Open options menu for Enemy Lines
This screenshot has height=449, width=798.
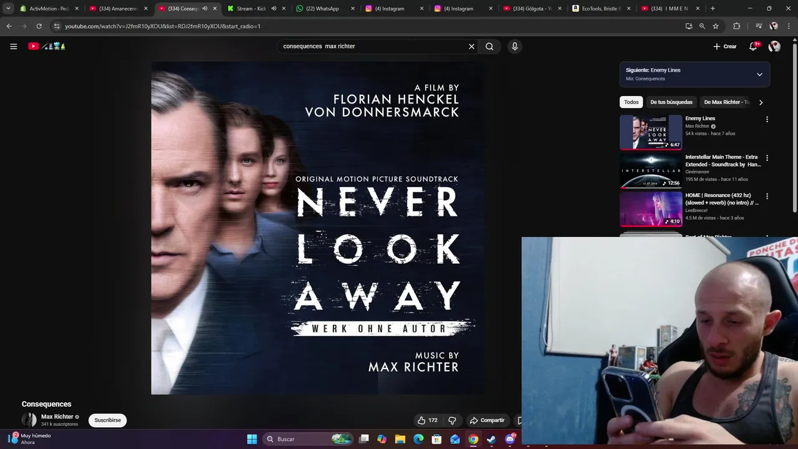pos(767,119)
